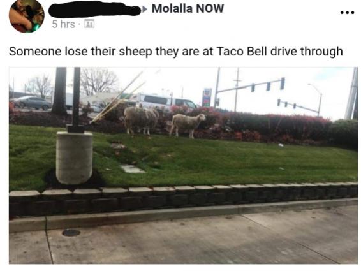
Task: Click the concrete lamp post base in the photo
Action: point(74,157)
